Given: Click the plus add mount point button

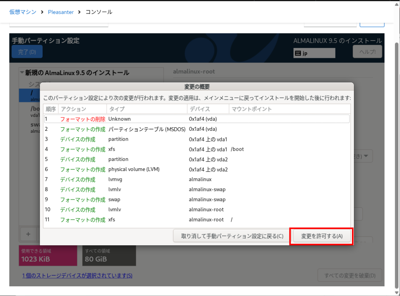Looking at the screenshot, I should pos(28,234).
